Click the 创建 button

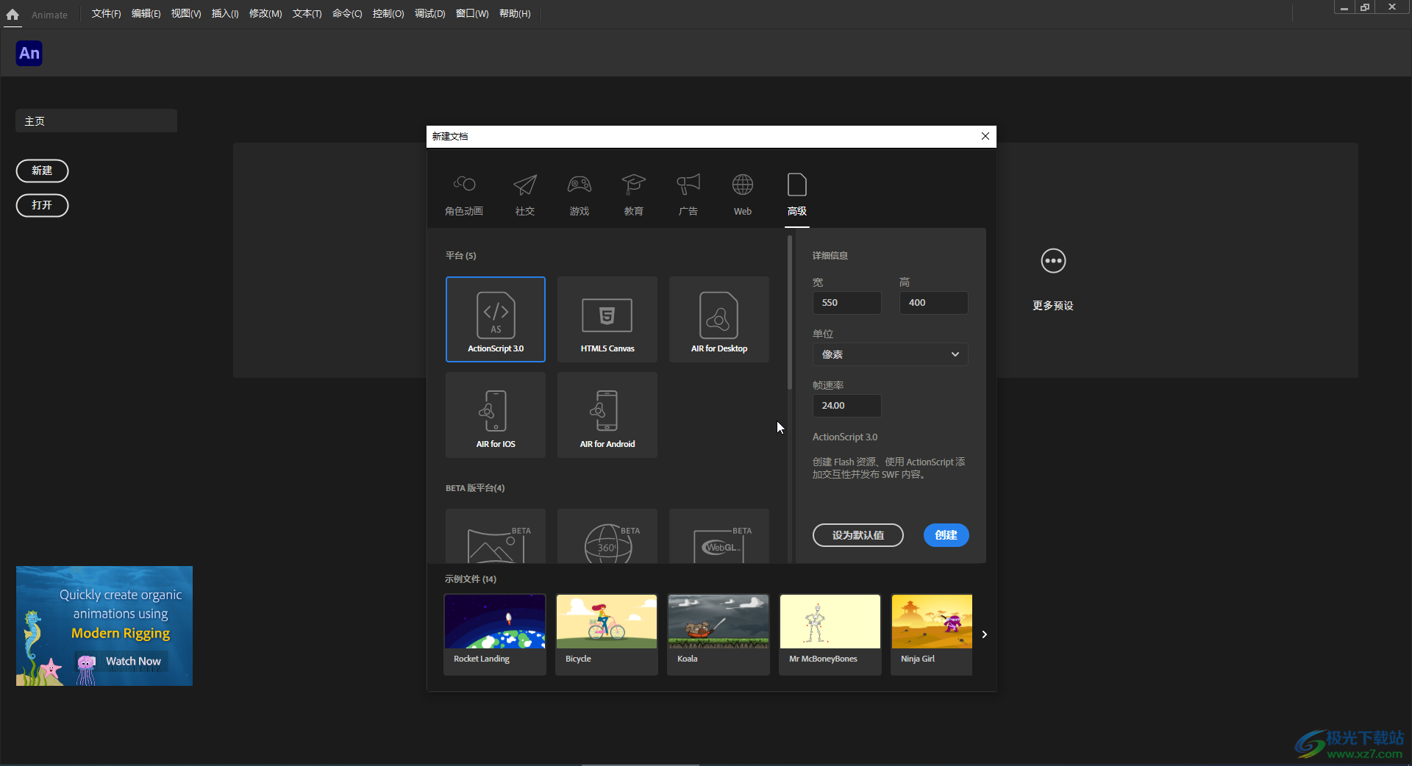(946, 535)
